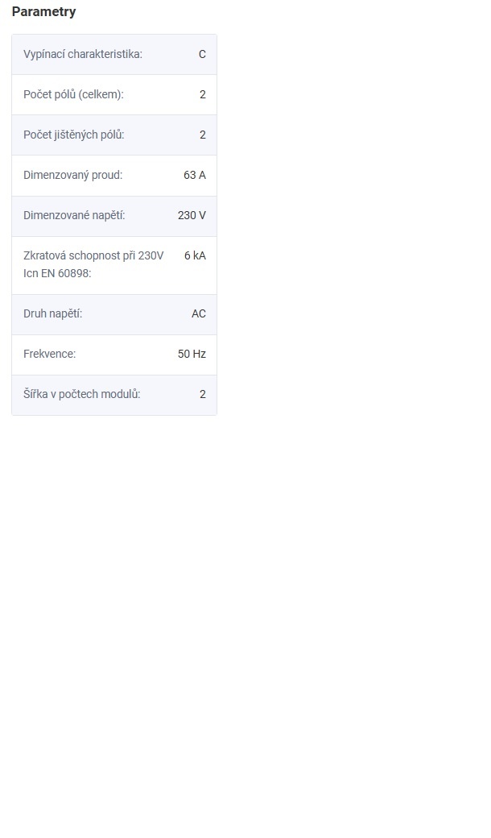Click the 'Počet pólů (celkem):' label

click(x=73, y=94)
